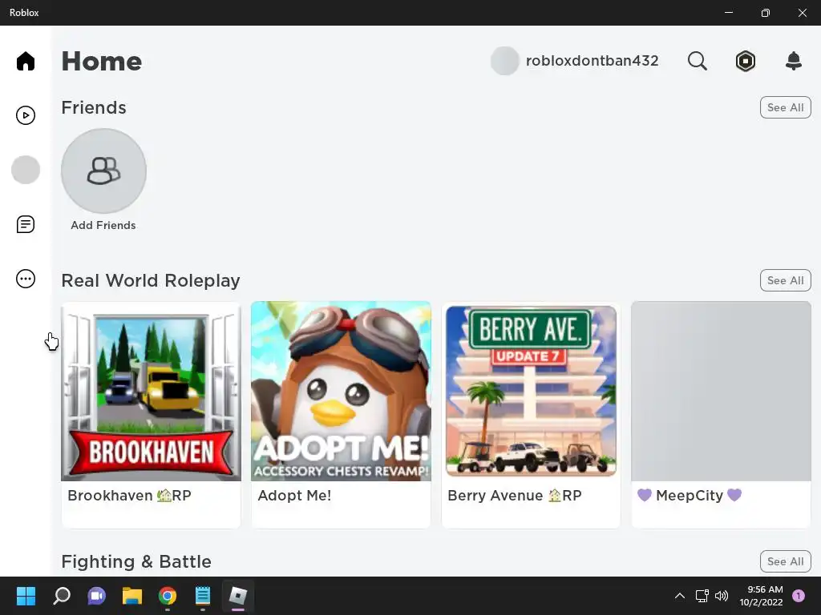Image resolution: width=821 pixels, height=615 pixels.
Task: Open the Windows Start button
Action: tap(26, 596)
